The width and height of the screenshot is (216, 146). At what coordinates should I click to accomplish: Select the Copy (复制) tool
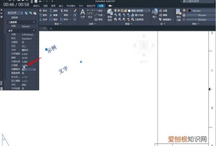43,15
